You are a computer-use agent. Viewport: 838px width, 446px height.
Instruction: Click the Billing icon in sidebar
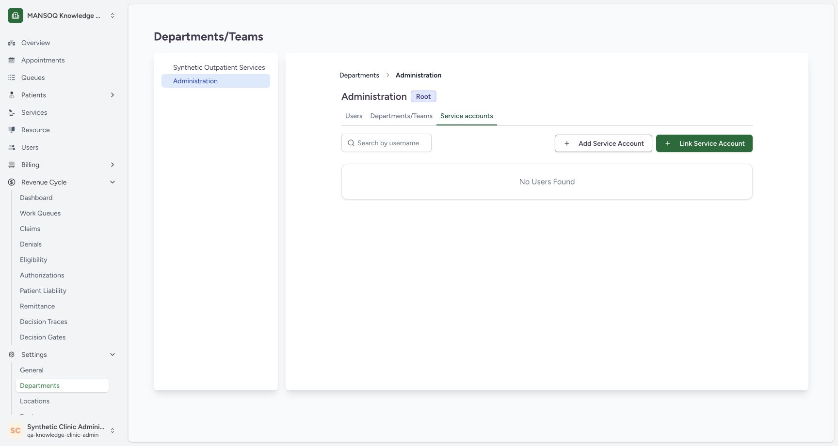click(12, 165)
